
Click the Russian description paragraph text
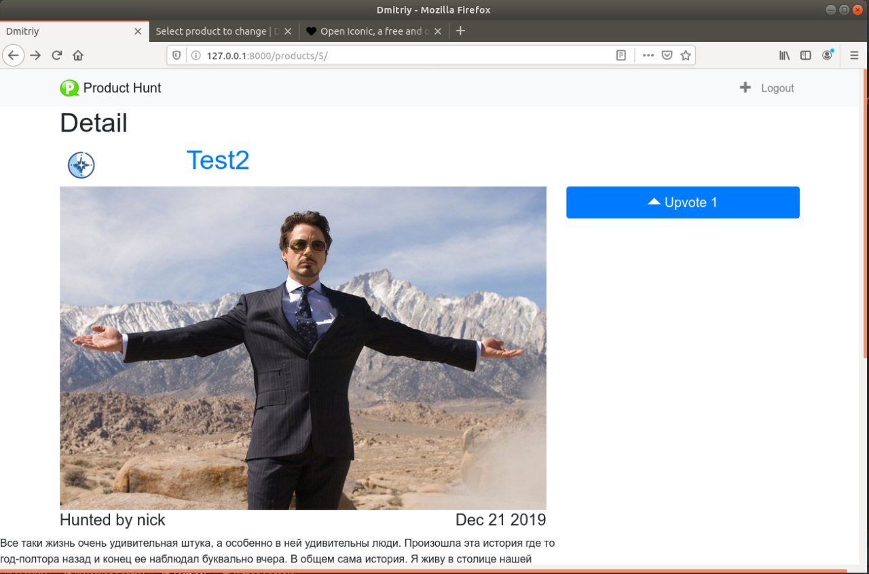click(x=277, y=551)
